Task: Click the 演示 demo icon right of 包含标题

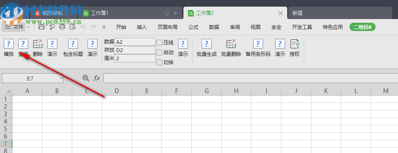Action: pyautogui.click(x=93, y=44)
